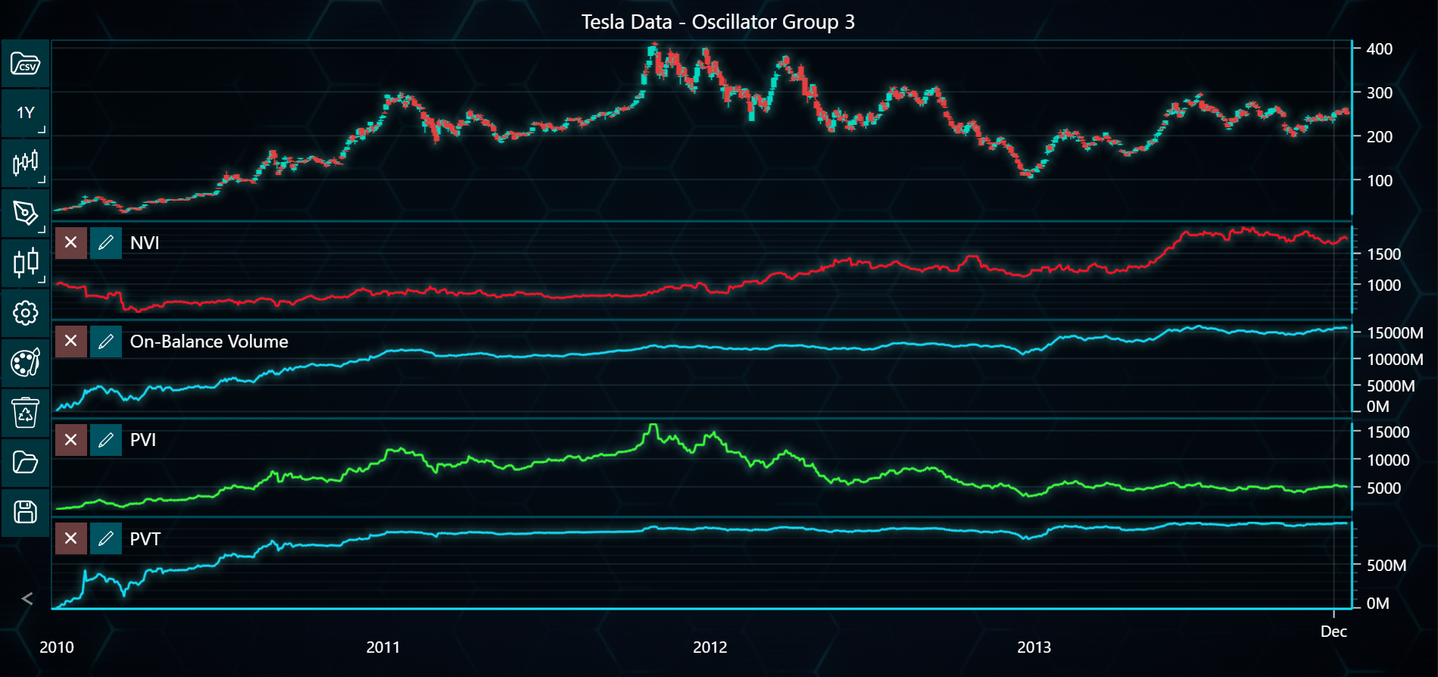Click the PVI 15000 axis value
Viewport: 1438px width, 677px height.
click(1389, 432)
